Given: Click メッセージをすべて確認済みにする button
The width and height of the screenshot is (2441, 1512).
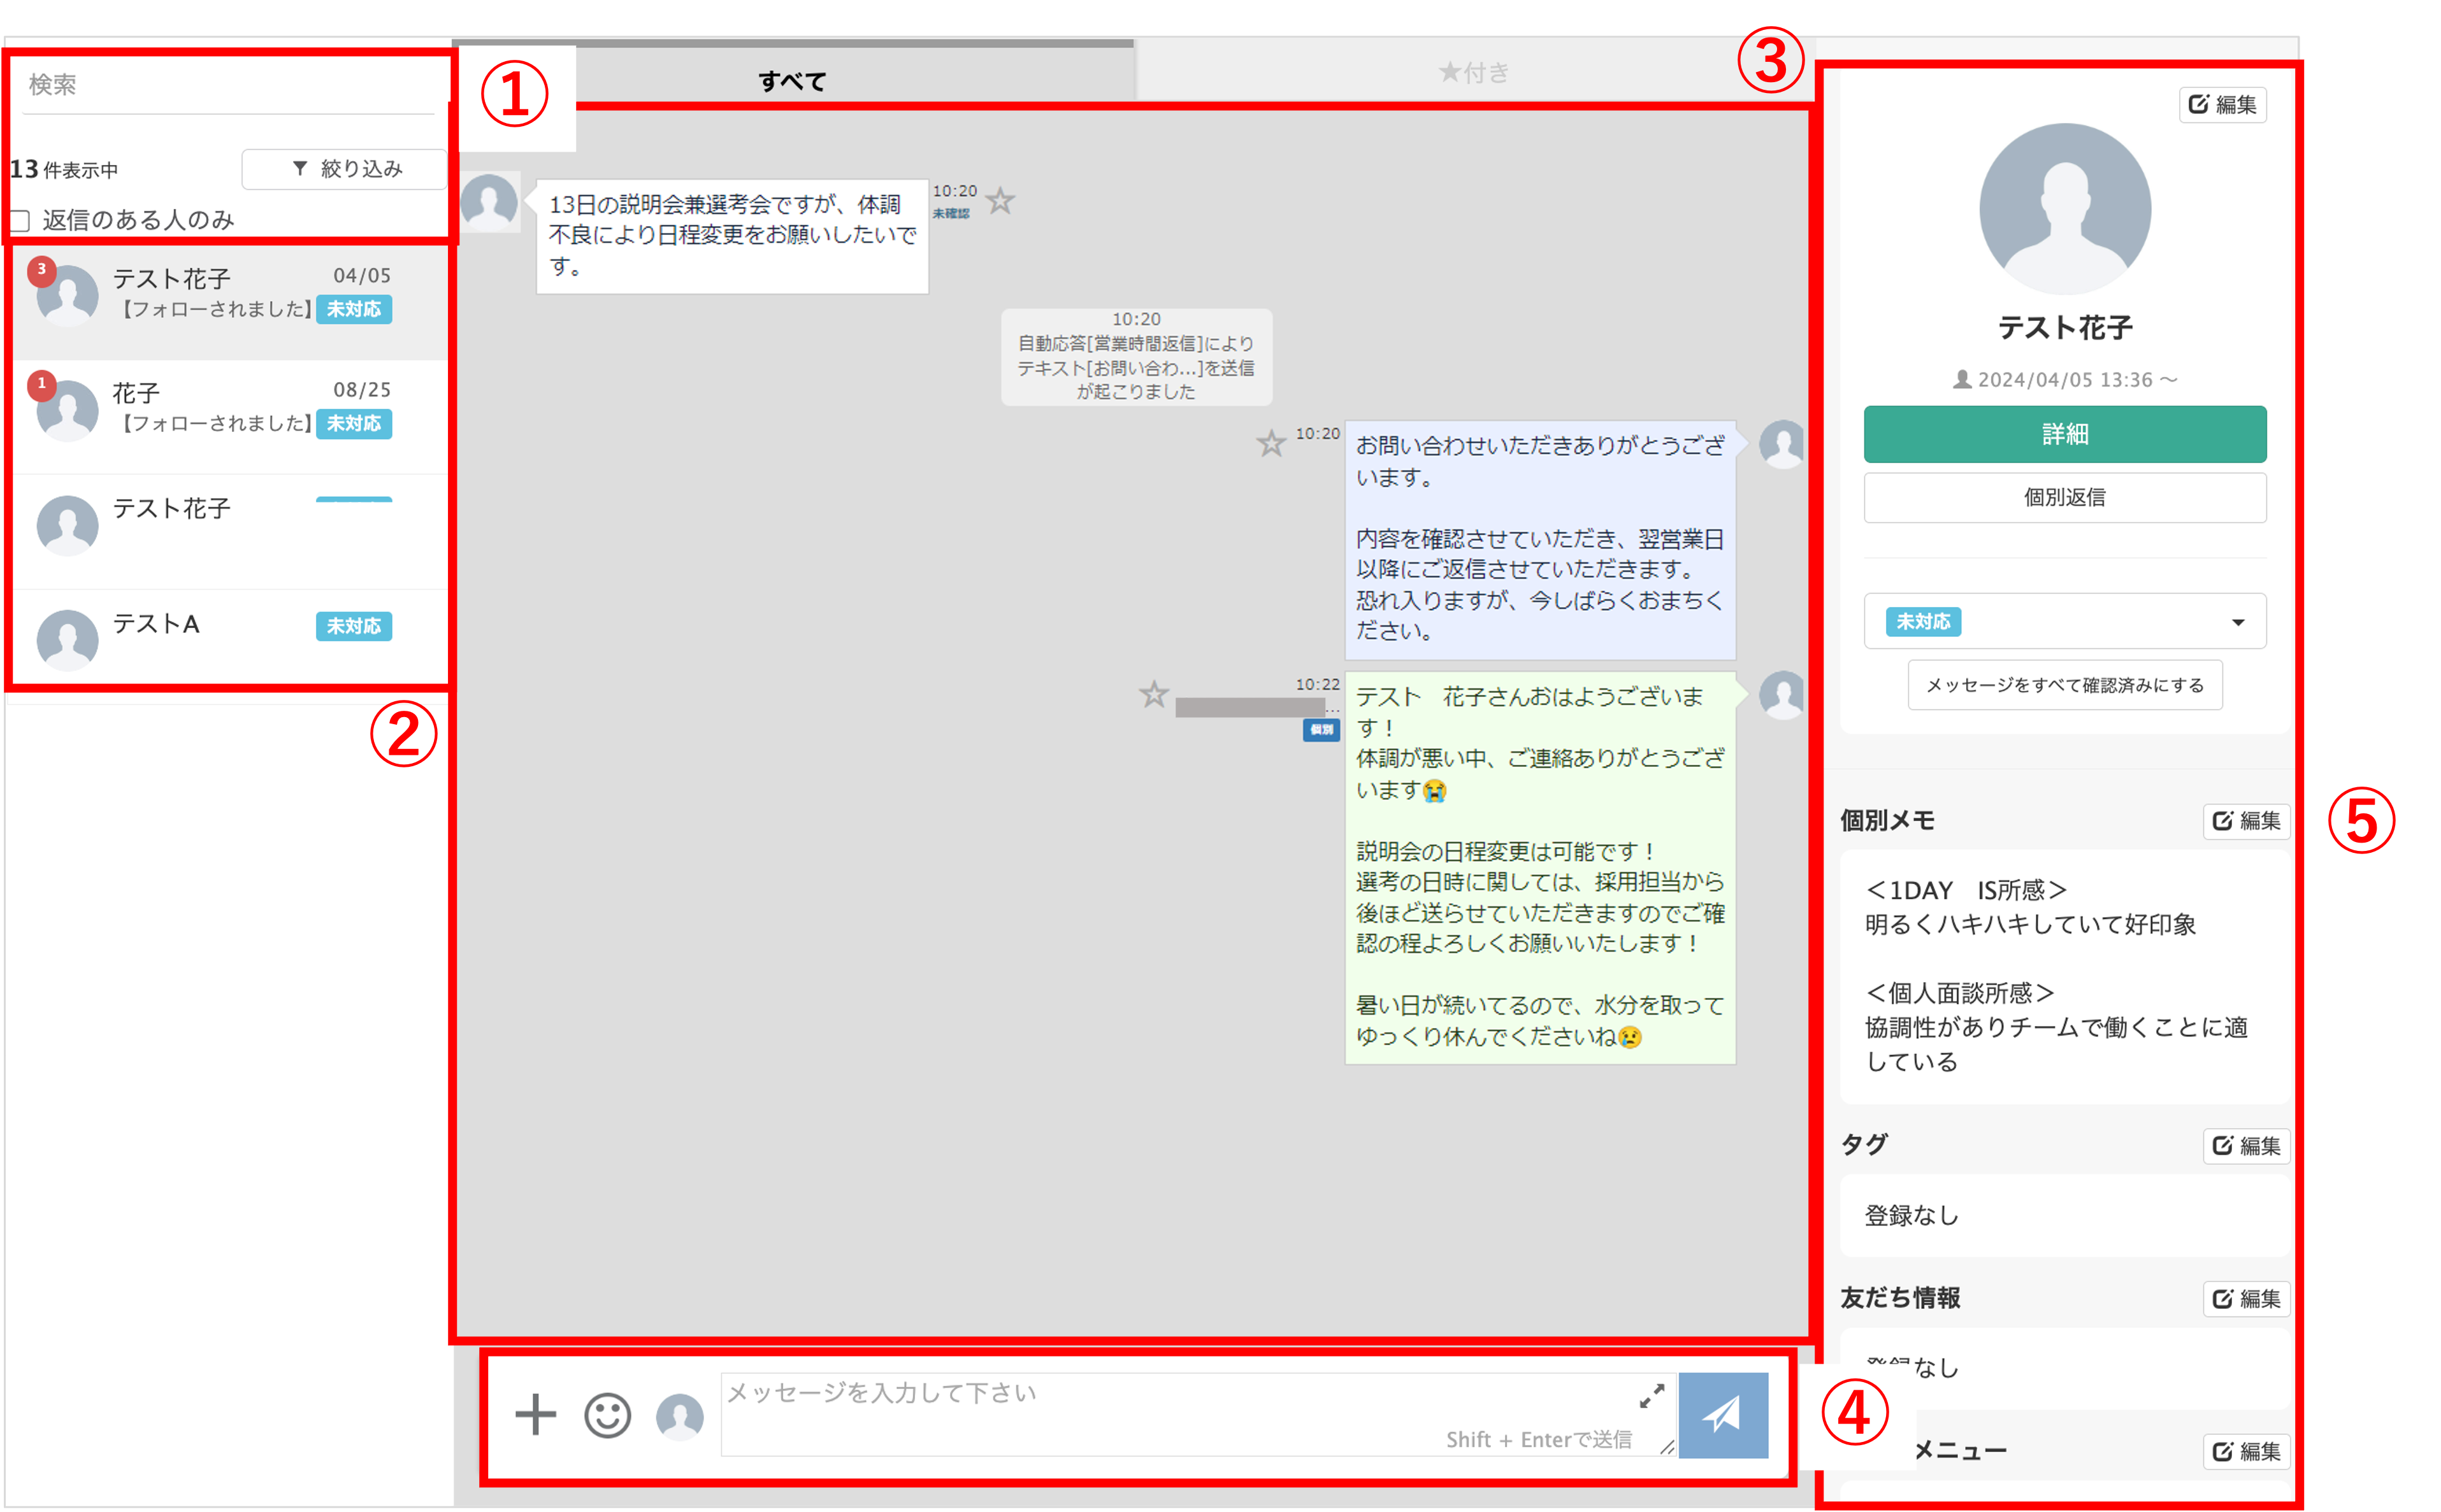Looking at the screenshot, I should click(x=2065, y=685).
